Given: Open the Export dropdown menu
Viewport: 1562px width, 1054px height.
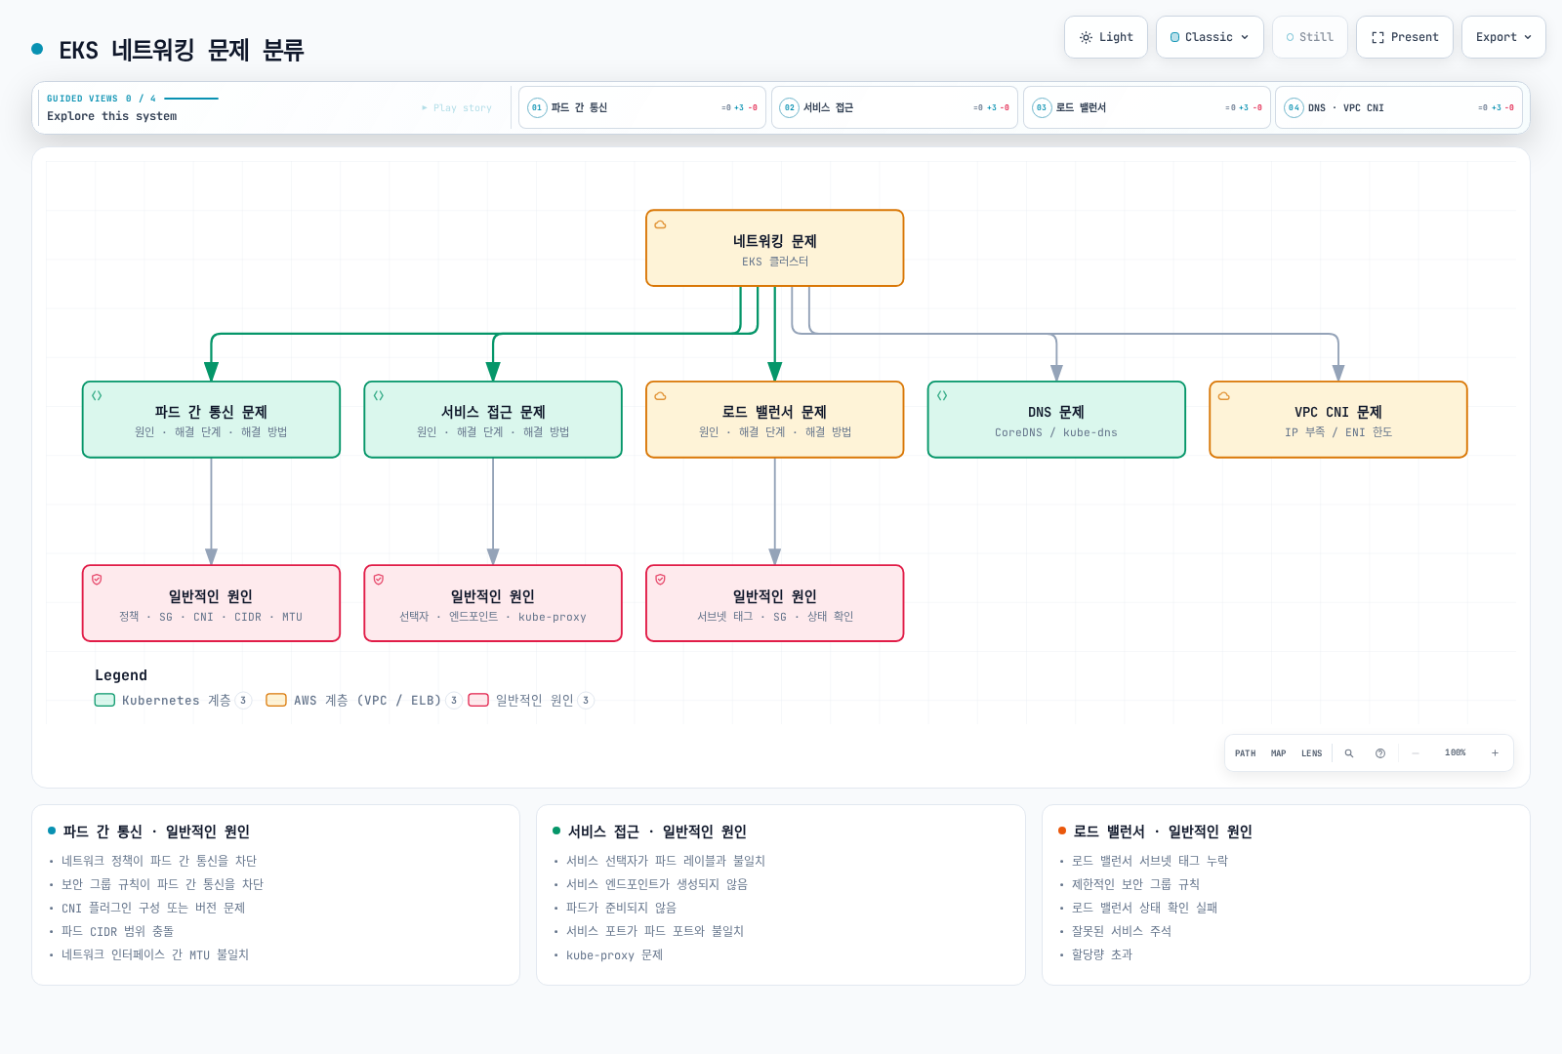Looking at the screenshot, I should coord(1503,37).
